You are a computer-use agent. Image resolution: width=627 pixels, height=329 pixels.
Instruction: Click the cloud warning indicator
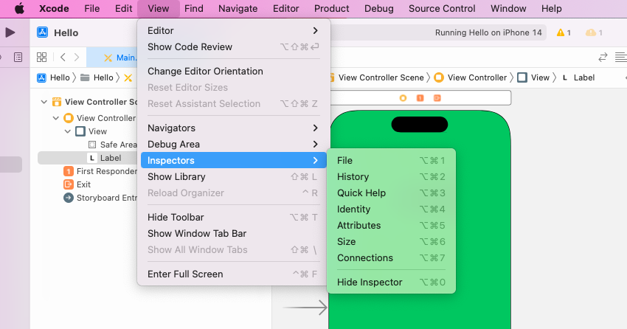[x=590, y=32]
